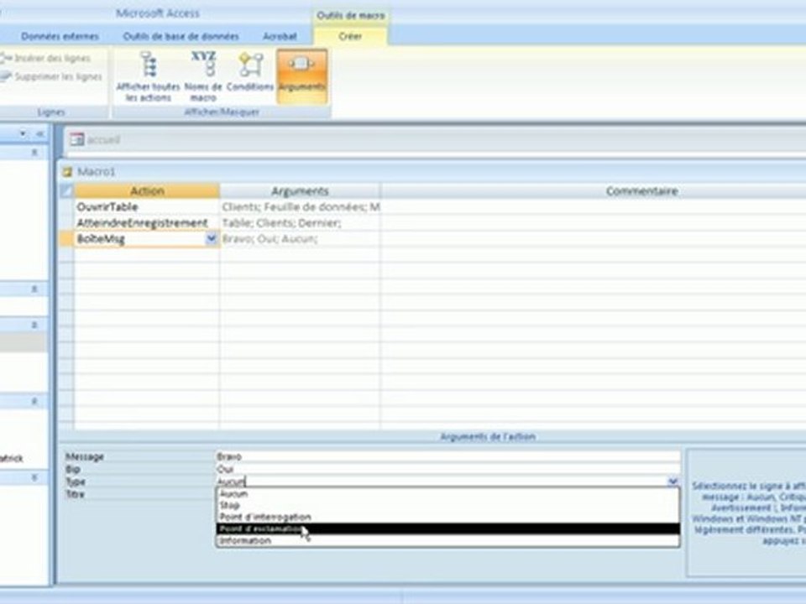Viewport: 806px width, 604px height.
Task: Open the BoîteMsg action dropdown arrow
Action: click(x=212, y=239)
